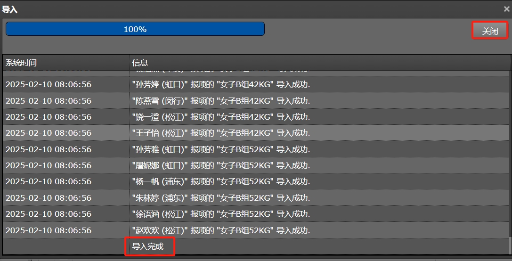
Task: Select the 饶一澄 (松江) log entry
Action: point(221,117)
